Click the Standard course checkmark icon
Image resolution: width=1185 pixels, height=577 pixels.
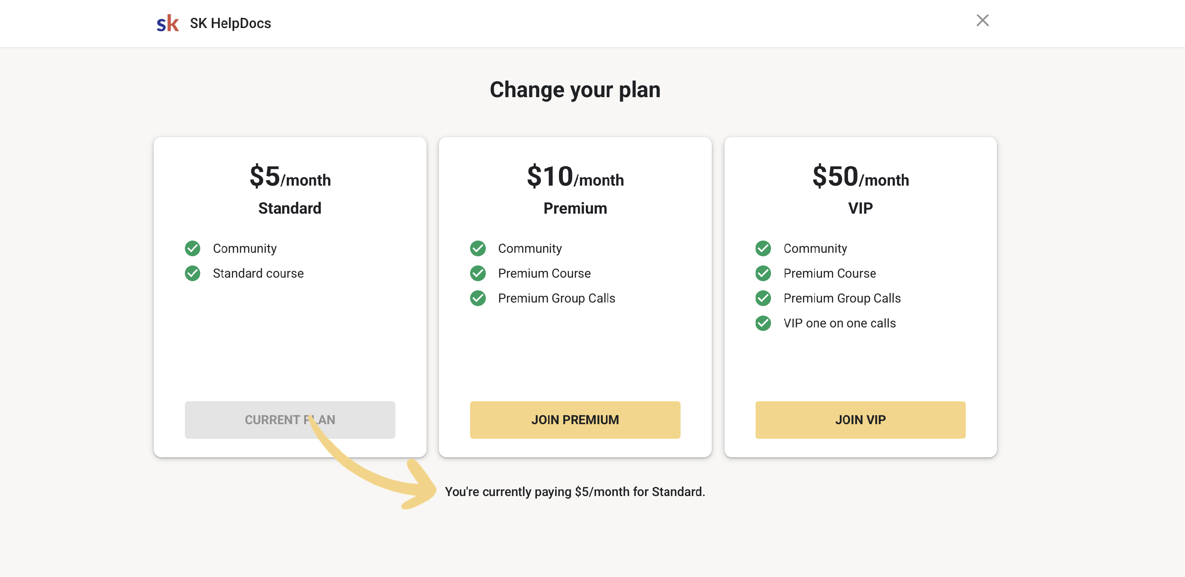[x=192, y=273]
